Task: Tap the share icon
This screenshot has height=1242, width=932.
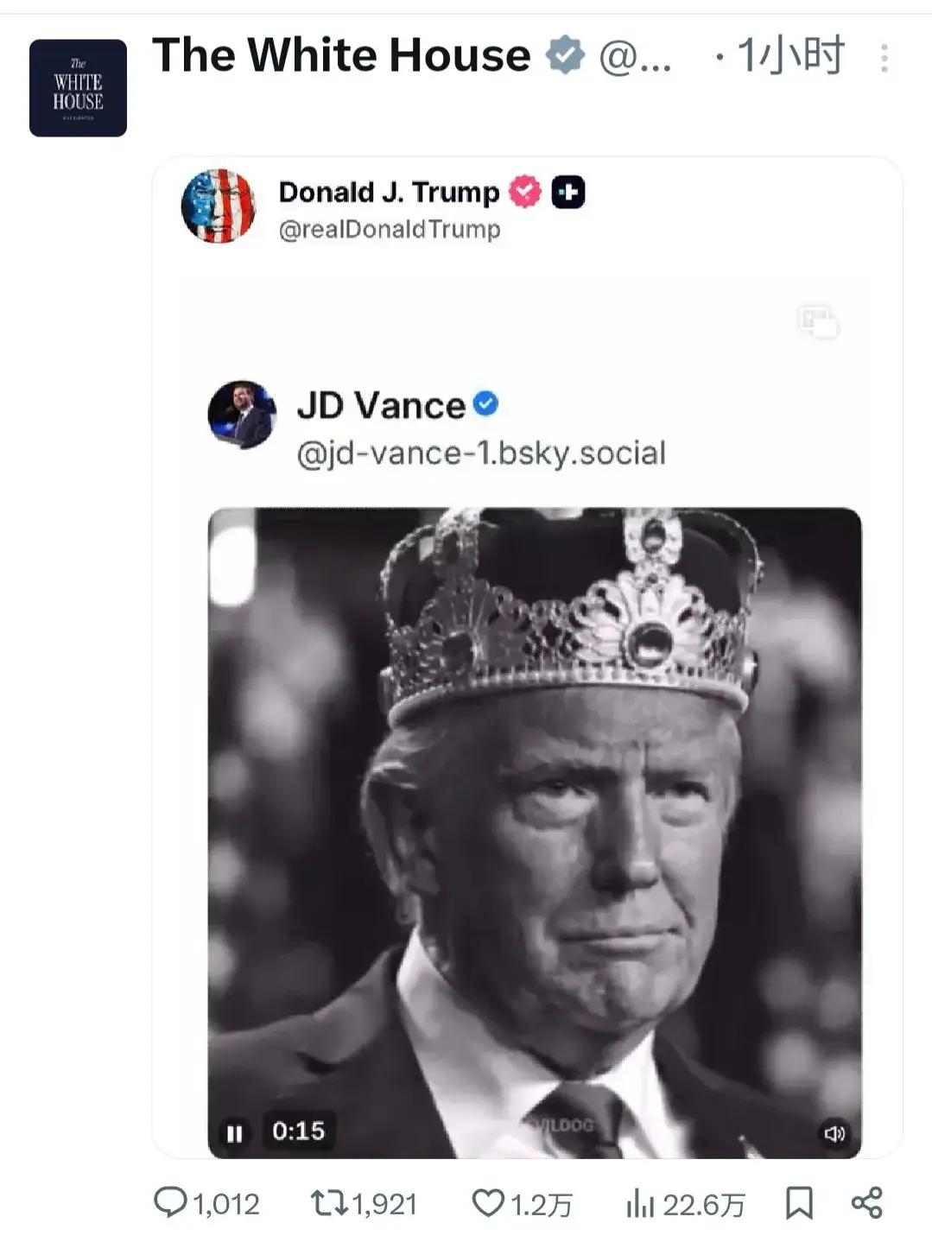Action: pos(866,1202)
